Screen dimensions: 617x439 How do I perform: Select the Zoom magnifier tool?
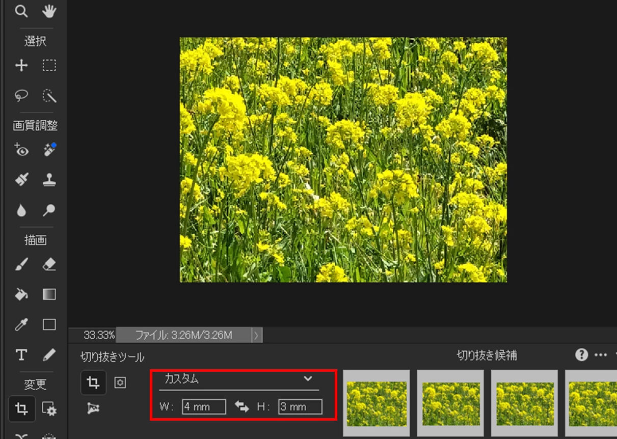pyautogui.click(x=21, y=11)
